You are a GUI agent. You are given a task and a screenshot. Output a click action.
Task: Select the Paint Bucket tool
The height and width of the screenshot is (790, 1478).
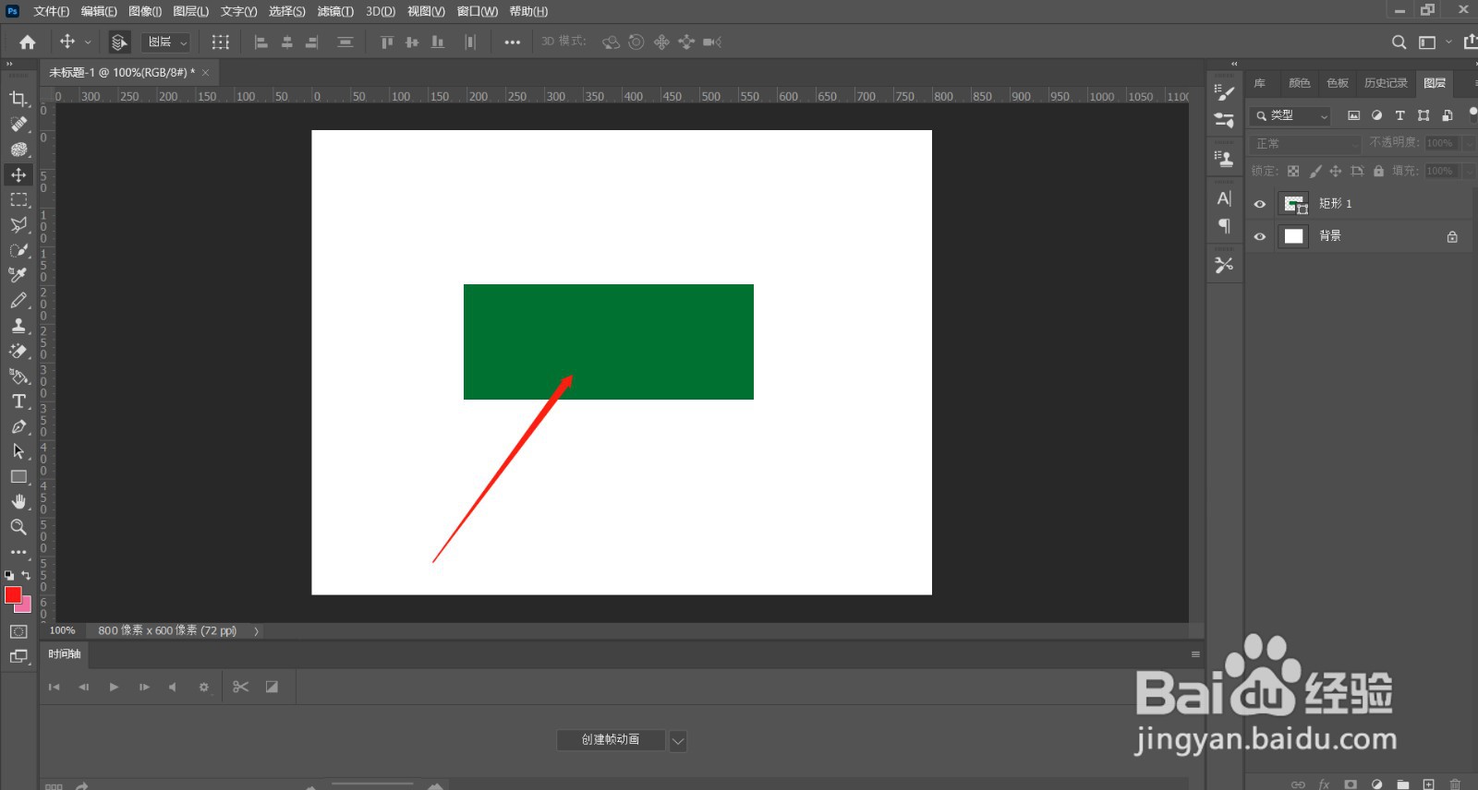click(x=18, y=377)
